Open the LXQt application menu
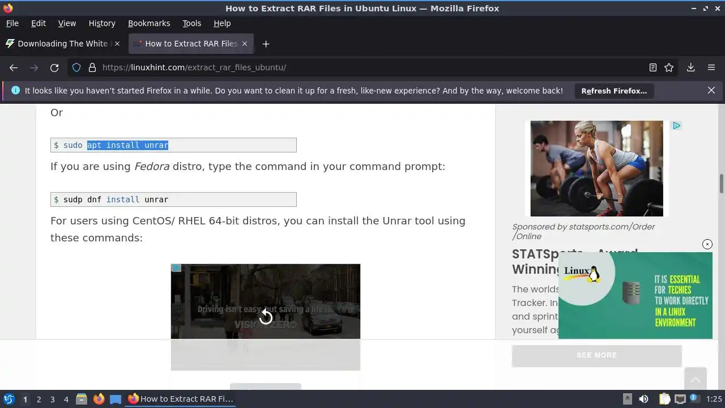Screen dimensions: 725x408 click(8, 399)
